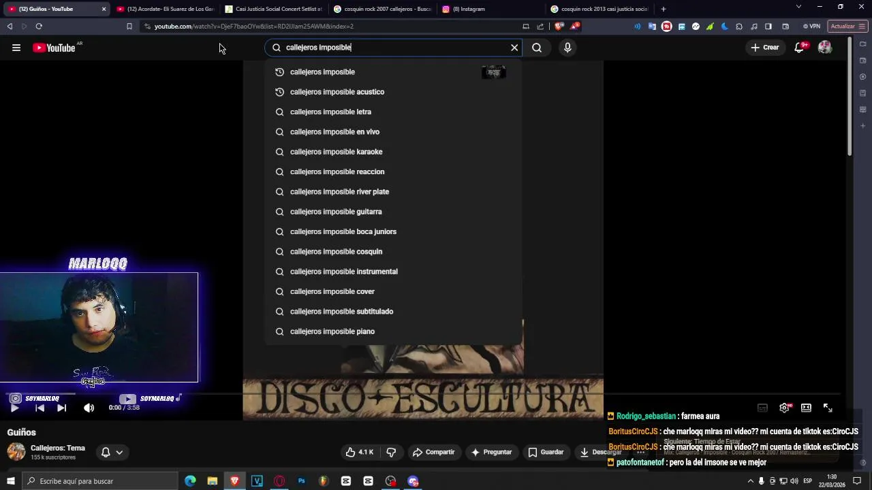Viewport: 872px width, 490px height.
Task: Switch to 'cosquin rock 2007 callejeros' tab
Action: coord(382,9)
